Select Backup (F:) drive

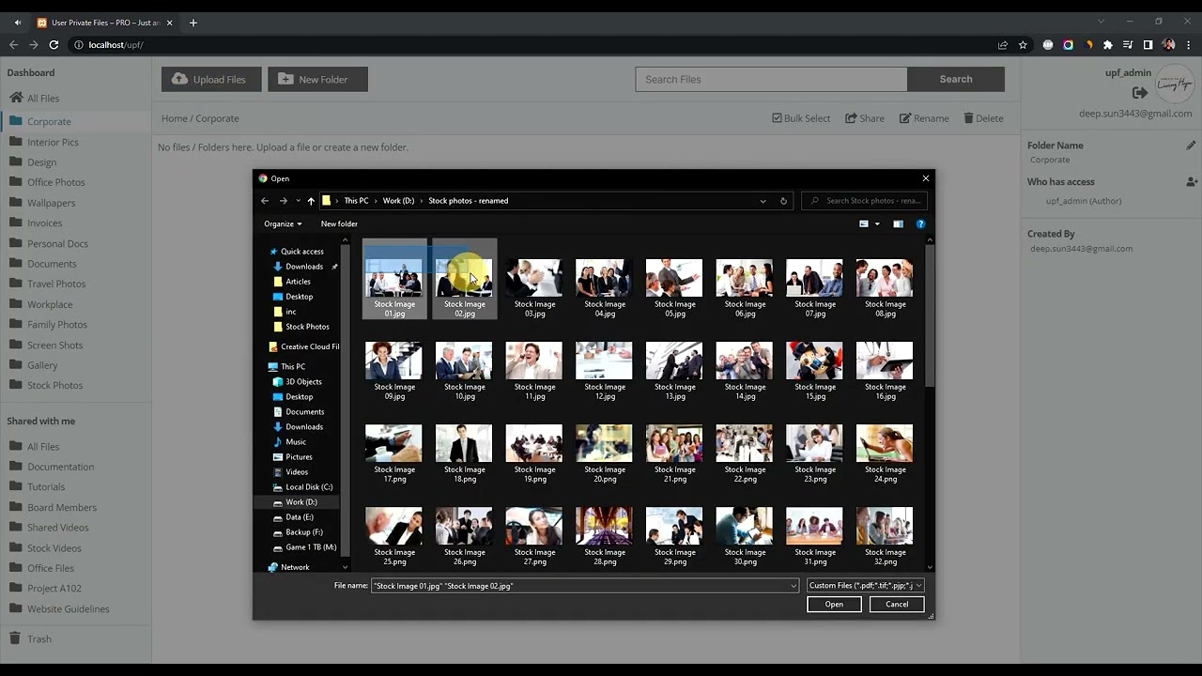[x=304, y=532]
